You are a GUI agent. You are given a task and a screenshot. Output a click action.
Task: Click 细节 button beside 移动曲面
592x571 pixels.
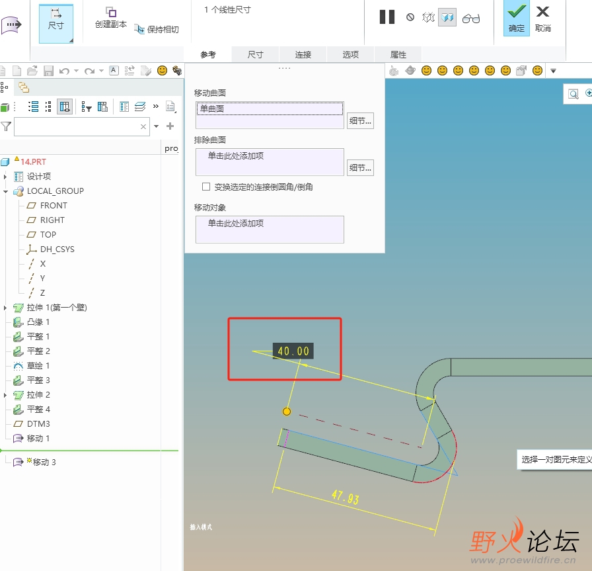click(360, 120)
